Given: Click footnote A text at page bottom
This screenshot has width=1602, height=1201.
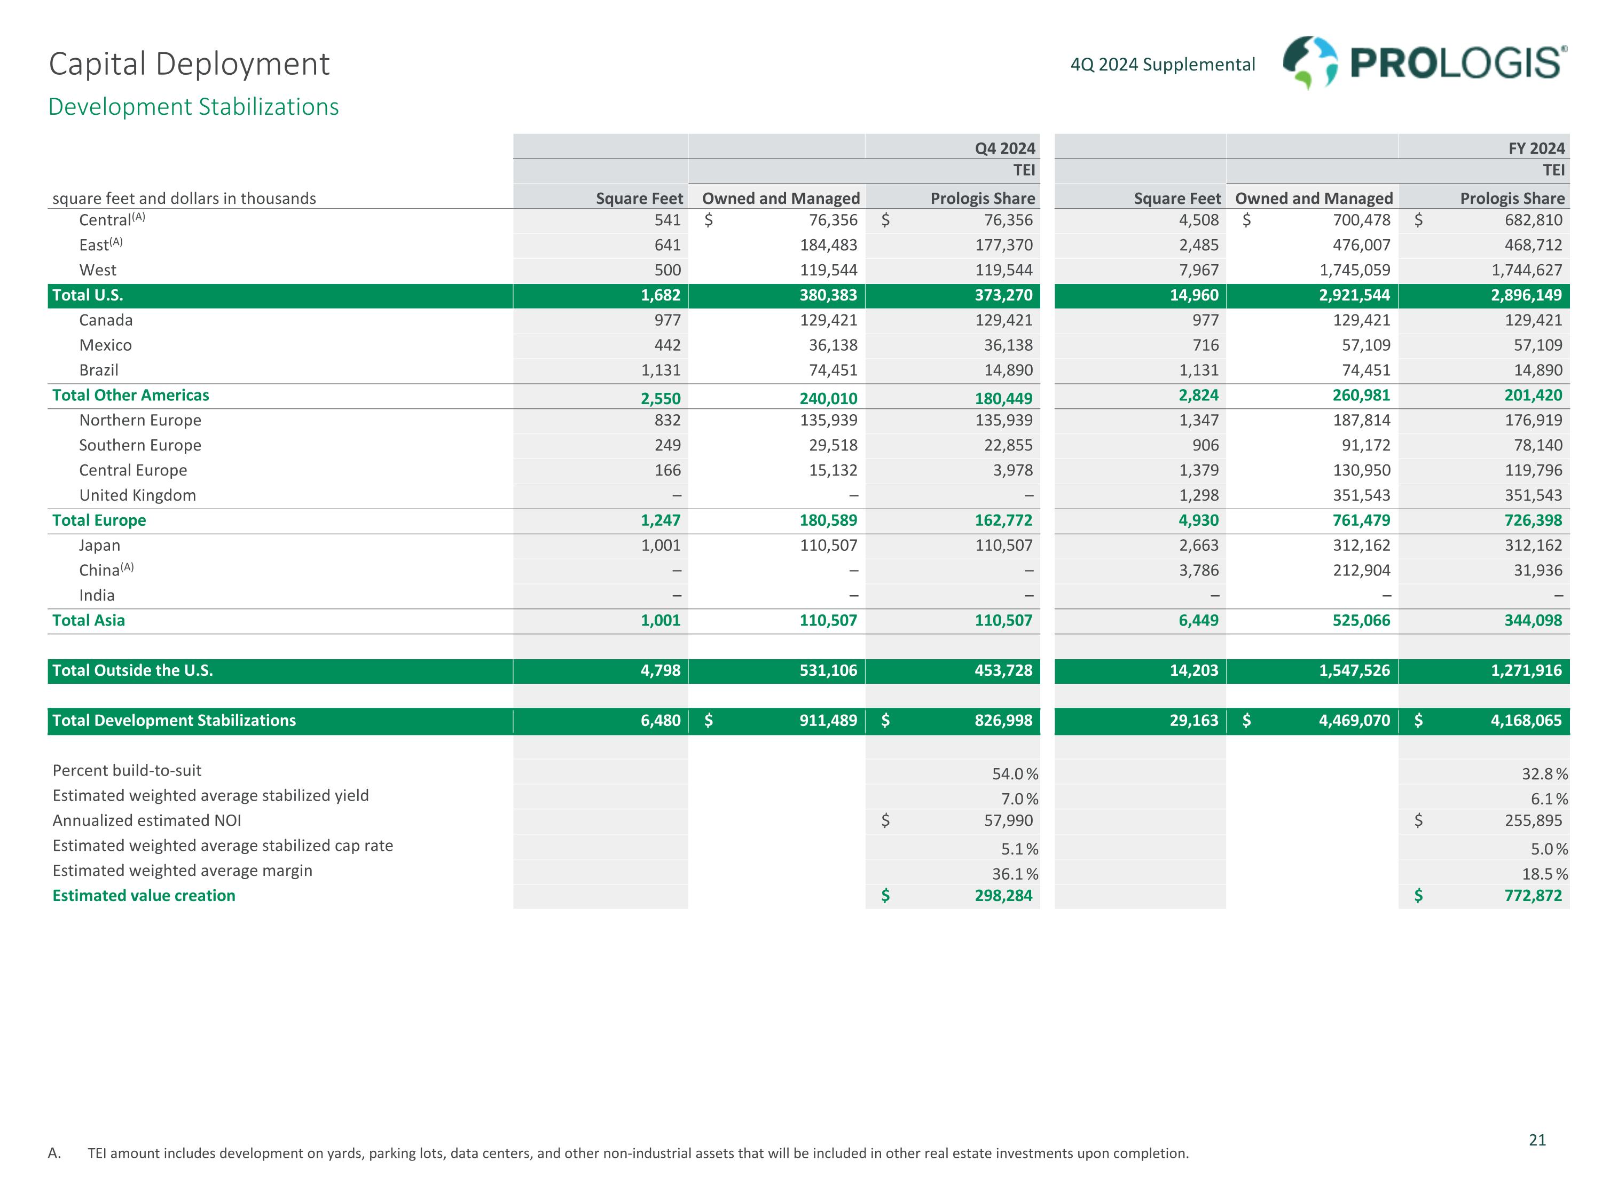Looking at the screenshot, I should 637,1153.
